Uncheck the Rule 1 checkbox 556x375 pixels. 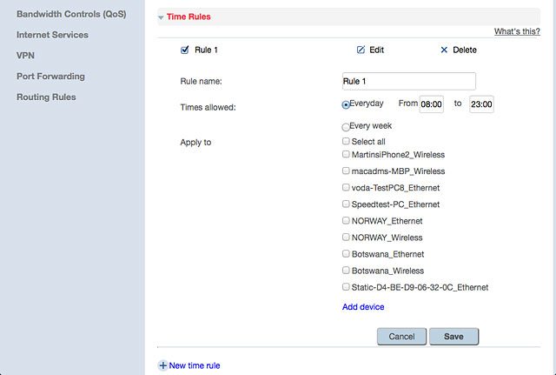(184, 50)
